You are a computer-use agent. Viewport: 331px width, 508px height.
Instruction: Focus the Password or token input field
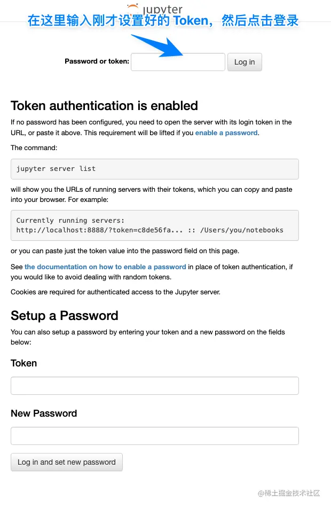(x=178, y=62)
